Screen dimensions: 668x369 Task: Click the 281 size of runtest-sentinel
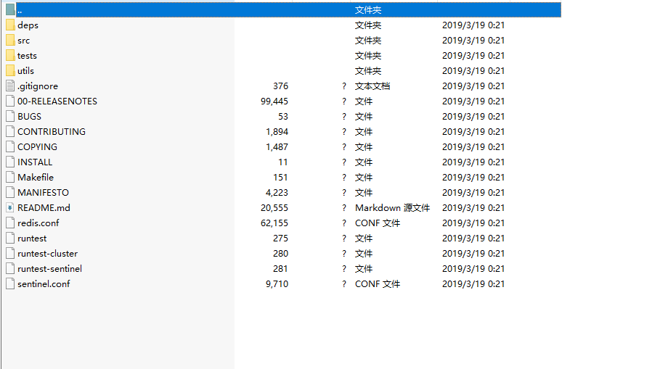280,269
